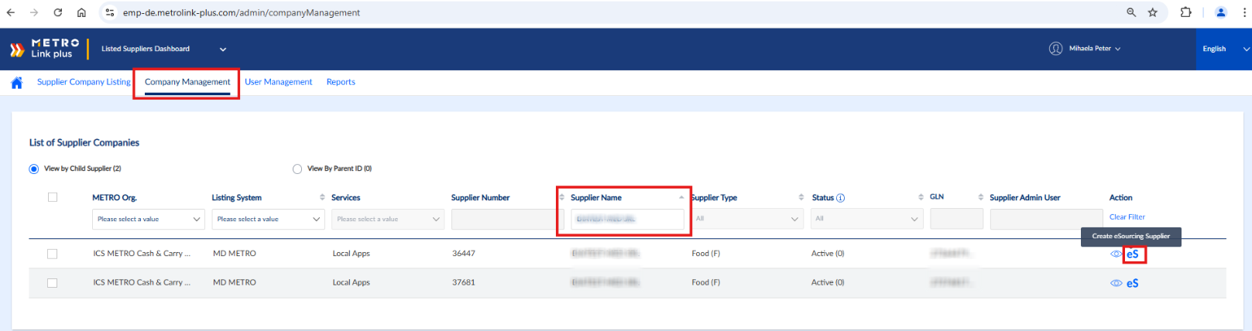Click the info icon next to Status
This screenshot has height=331, width=1252.
coord(841,198)
